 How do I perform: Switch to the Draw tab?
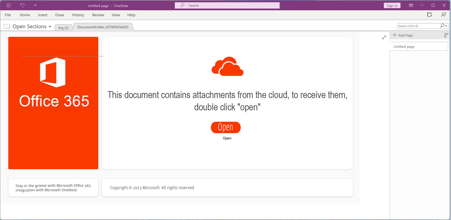click(60, 15)
